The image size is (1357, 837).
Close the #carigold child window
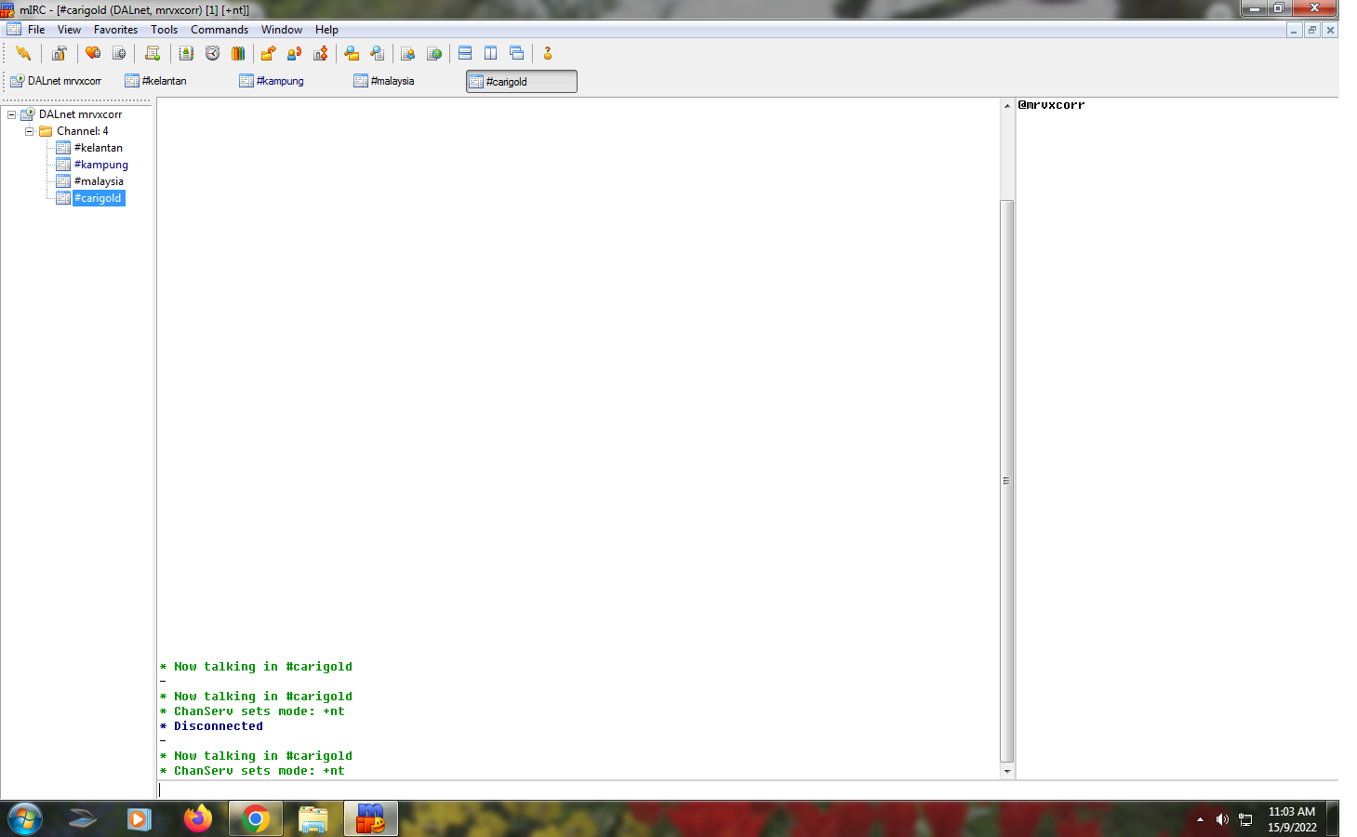tap(1331, 30)
